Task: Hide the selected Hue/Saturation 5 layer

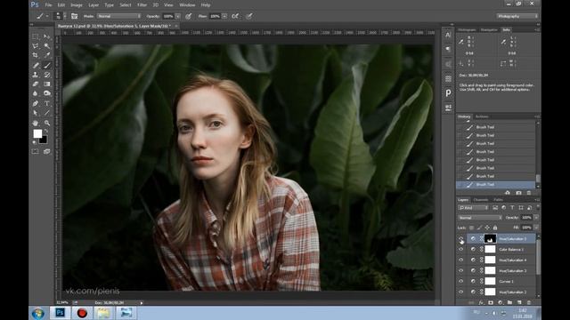Action: pyautogui.click(x=461, y=239)
